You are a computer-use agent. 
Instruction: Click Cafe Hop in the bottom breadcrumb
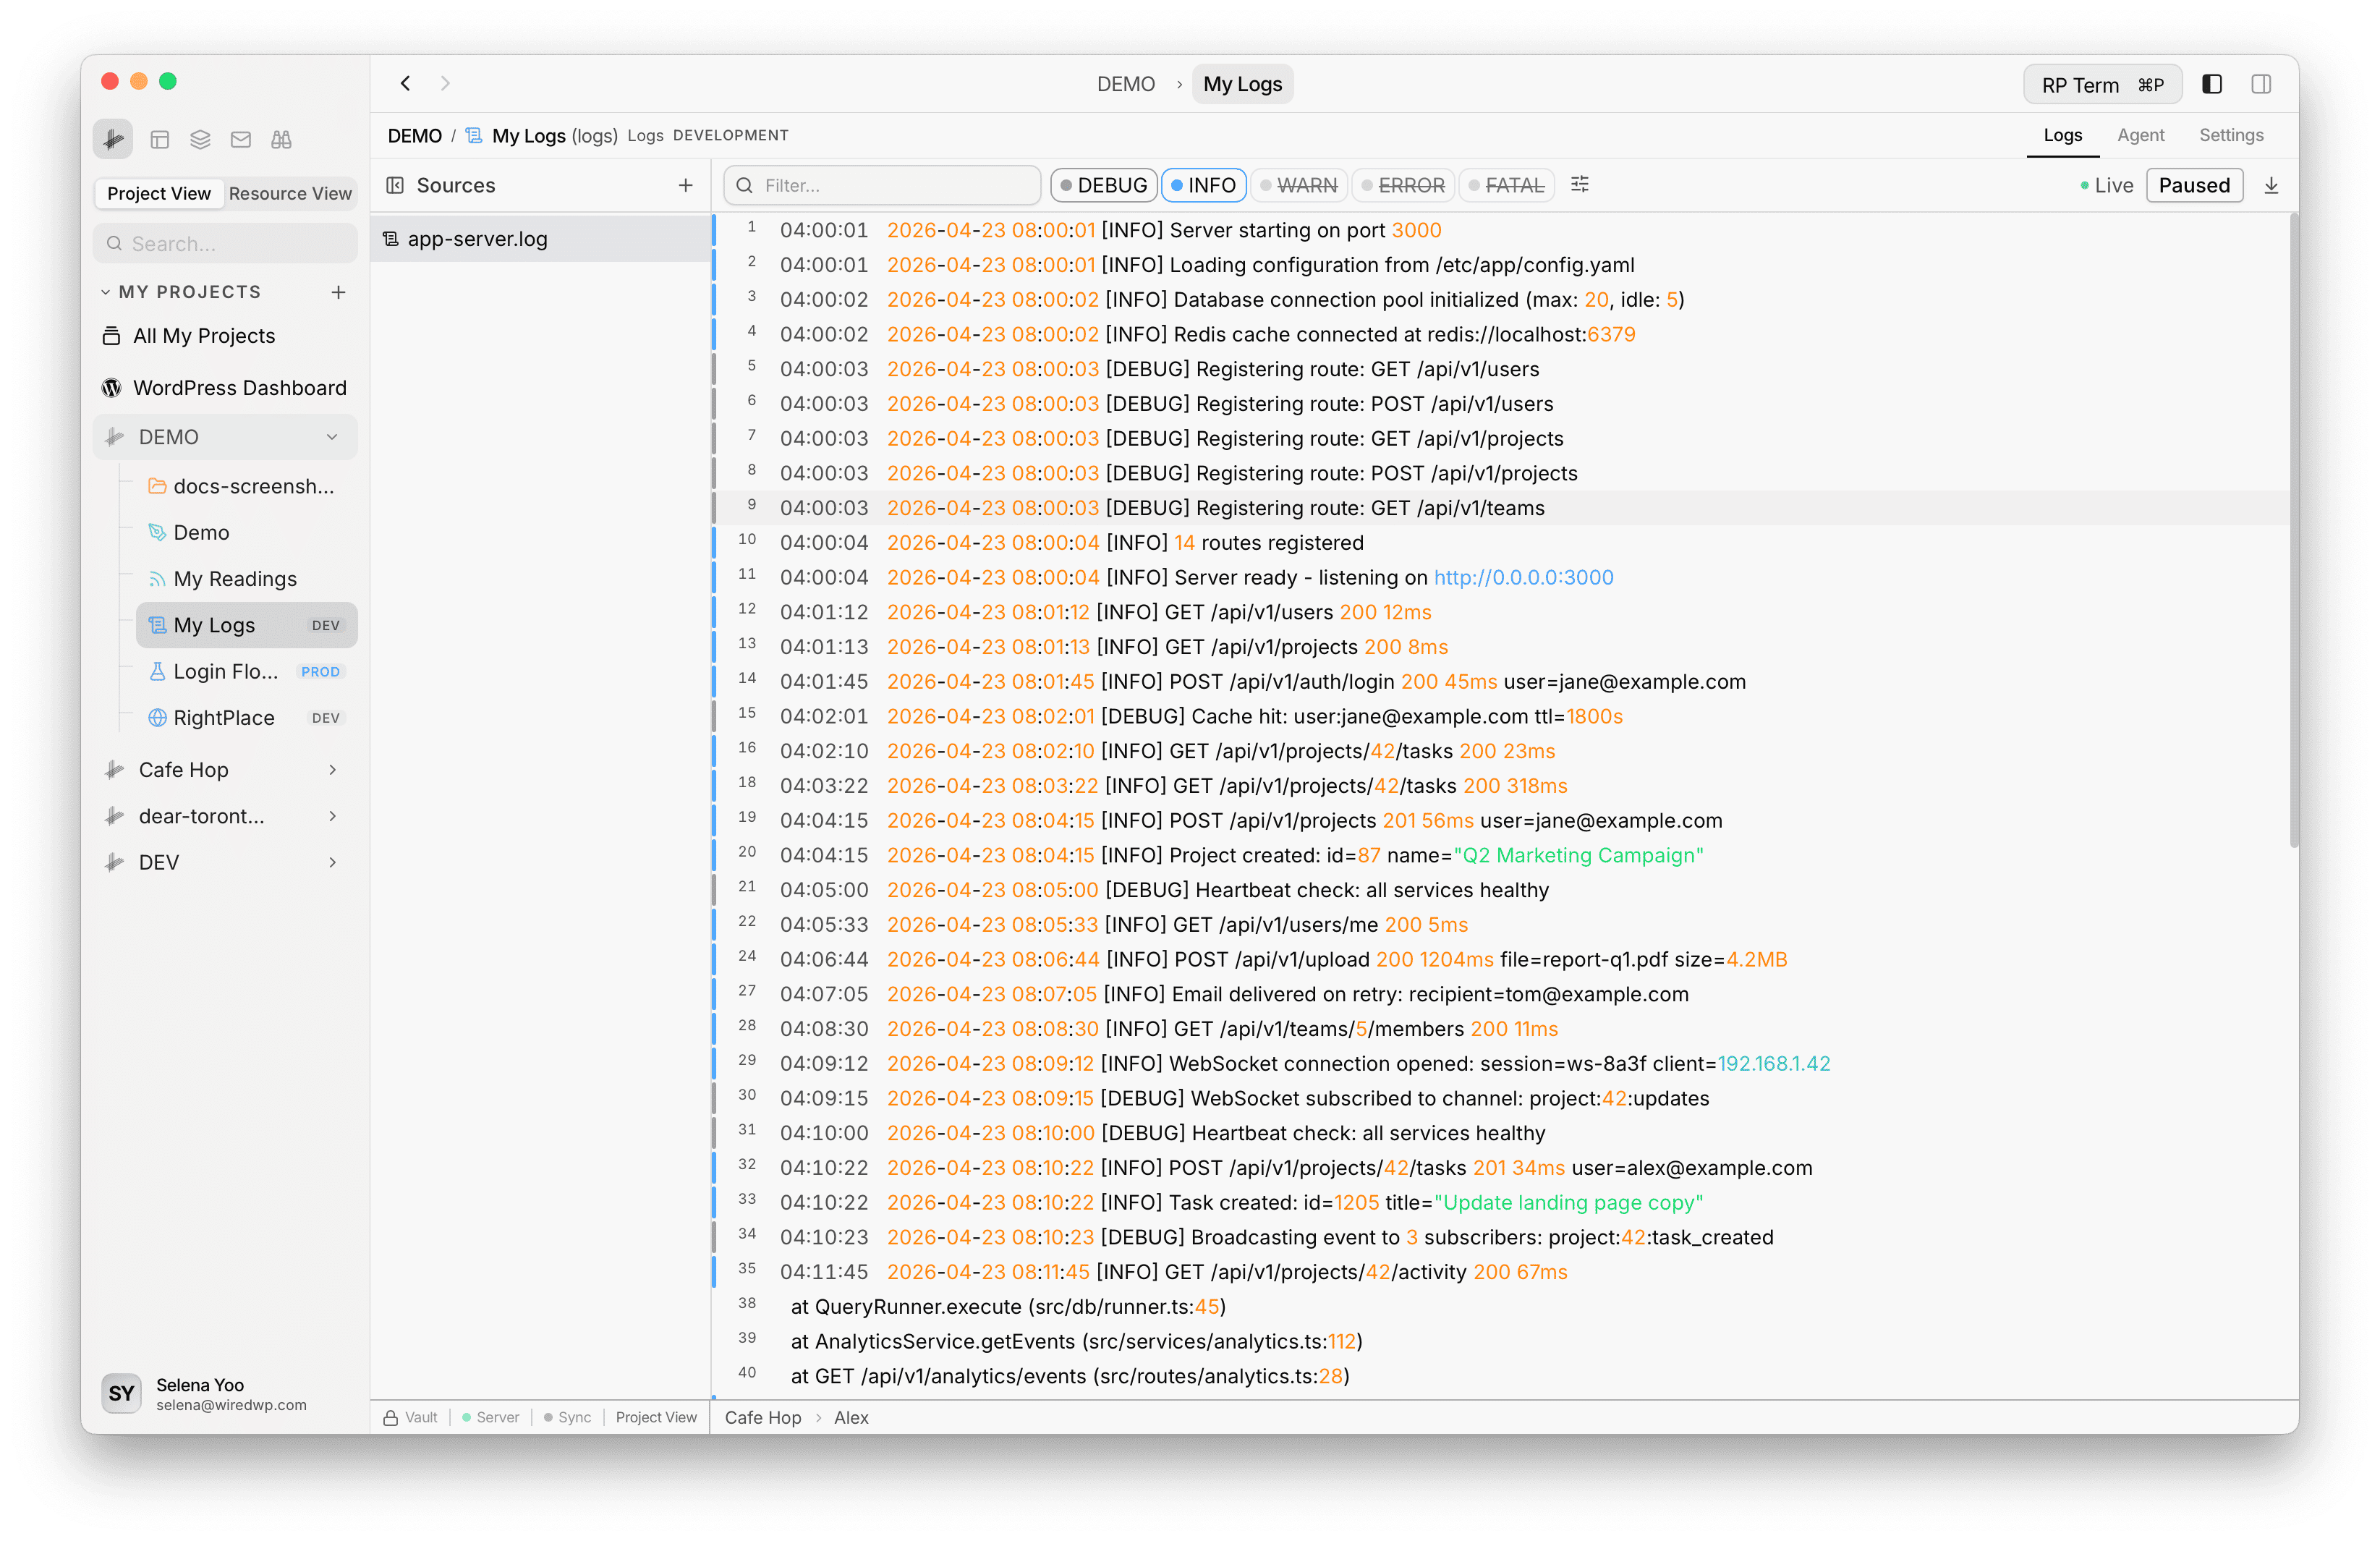click(x=763, y=1417)
